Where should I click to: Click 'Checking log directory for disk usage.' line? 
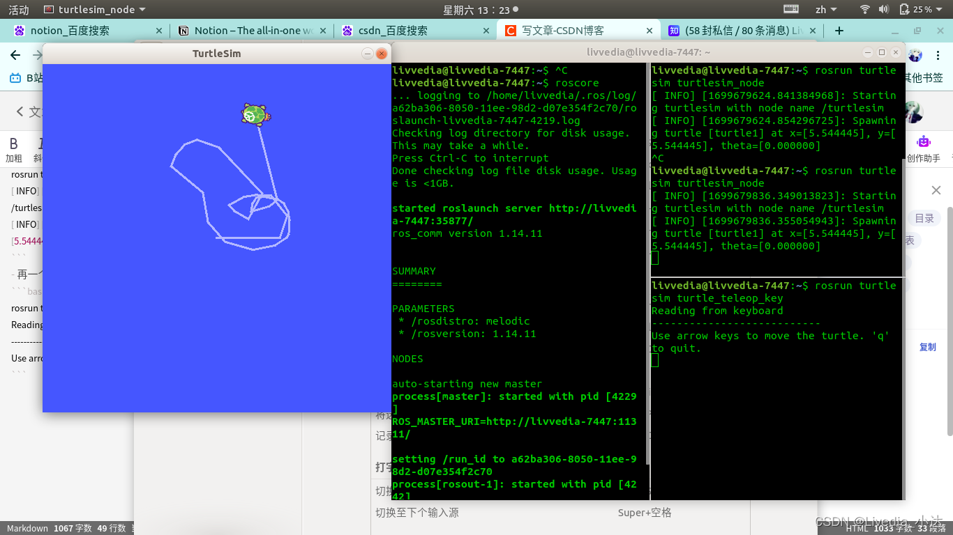click(511, 133)
